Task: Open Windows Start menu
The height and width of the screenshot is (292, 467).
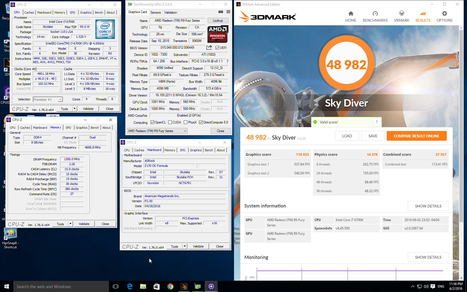Action: pyautogui.click(x=7, y=286)
